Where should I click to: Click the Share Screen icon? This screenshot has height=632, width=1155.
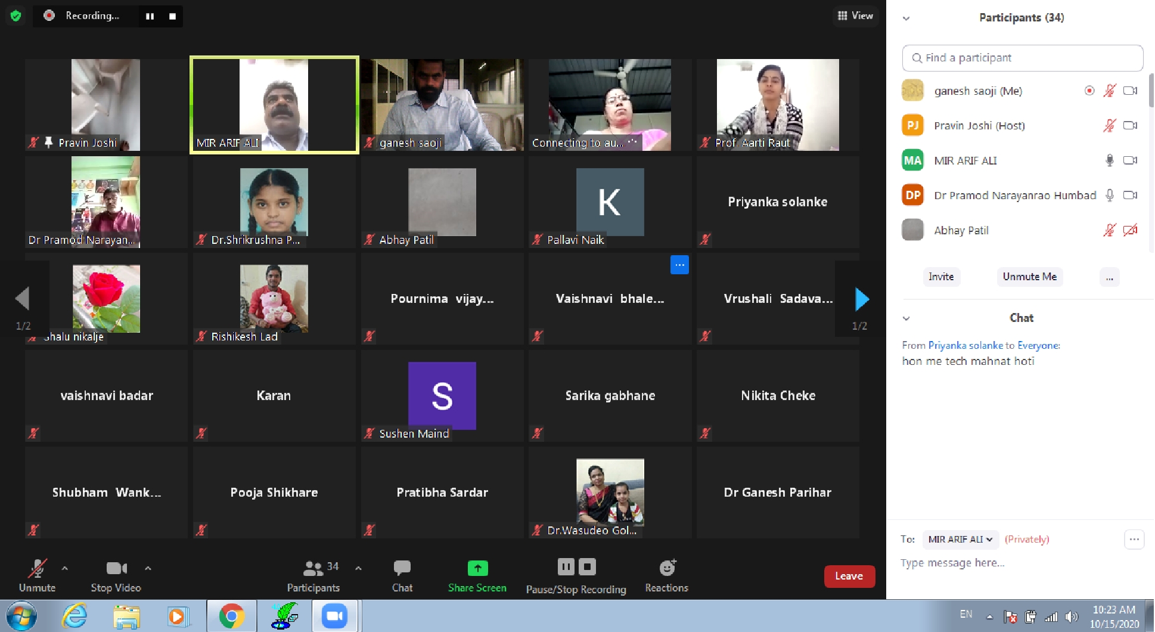(477, 568)
